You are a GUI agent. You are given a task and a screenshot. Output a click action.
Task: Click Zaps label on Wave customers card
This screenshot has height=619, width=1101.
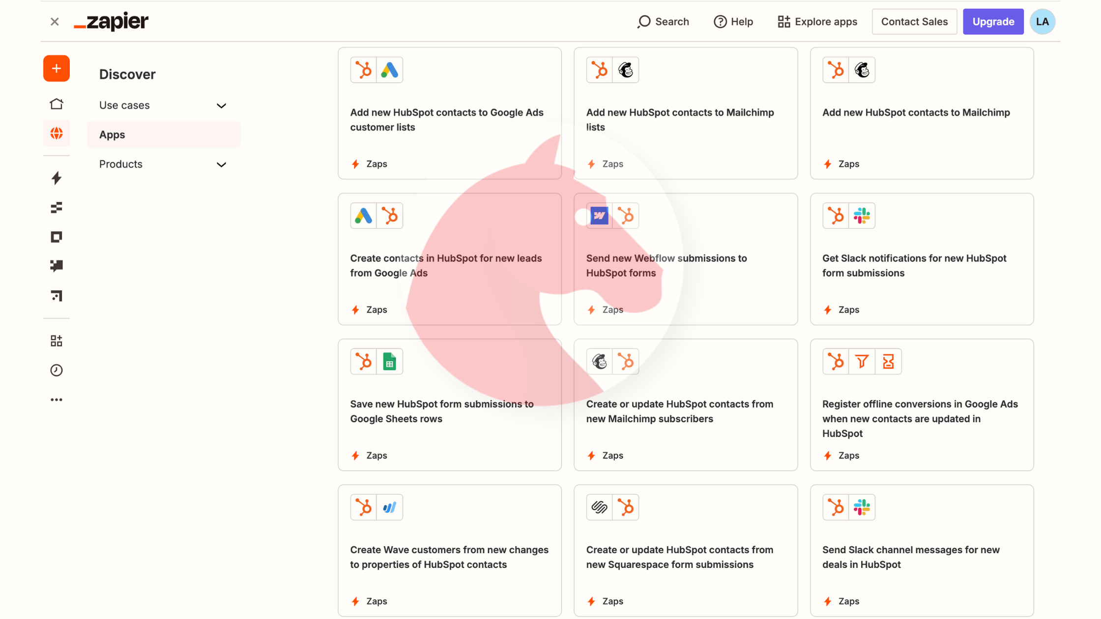(x=377, y=601)
